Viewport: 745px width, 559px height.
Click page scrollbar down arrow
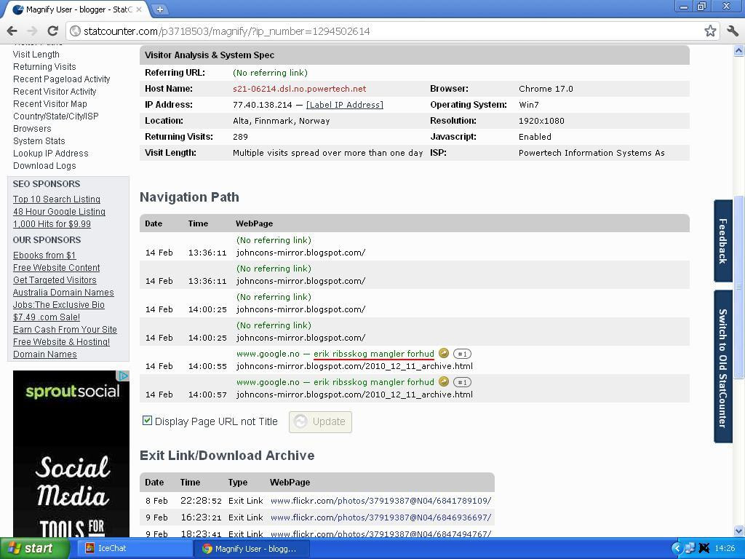point(739,531)
